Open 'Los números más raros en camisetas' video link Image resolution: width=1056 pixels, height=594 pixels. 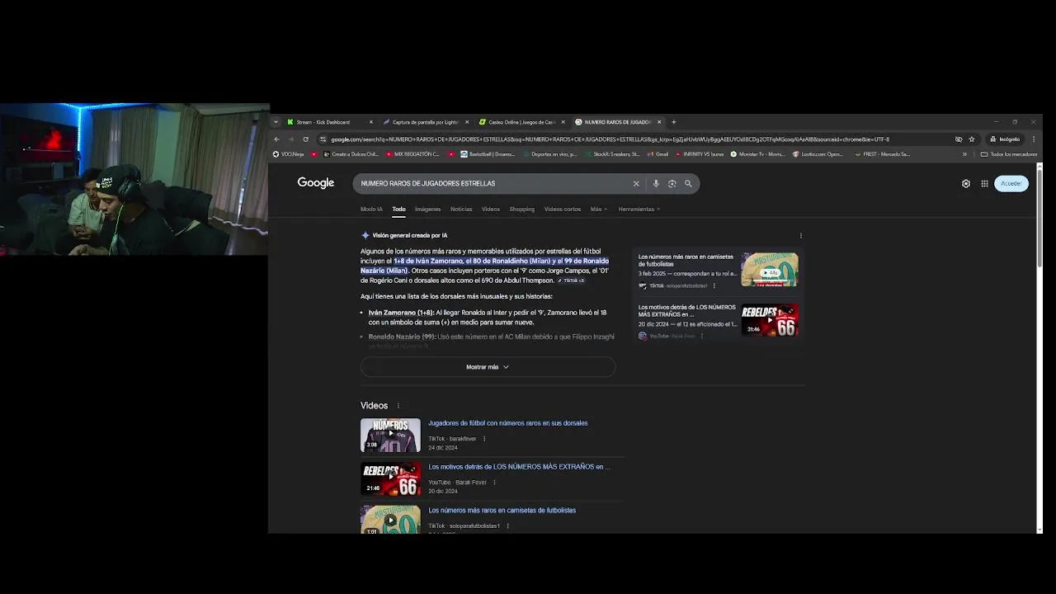tap(502, 511)
